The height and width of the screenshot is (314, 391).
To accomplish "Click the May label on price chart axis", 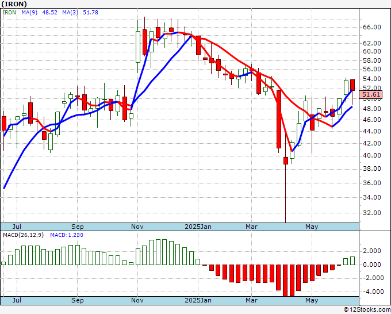I will click(312, 227).
